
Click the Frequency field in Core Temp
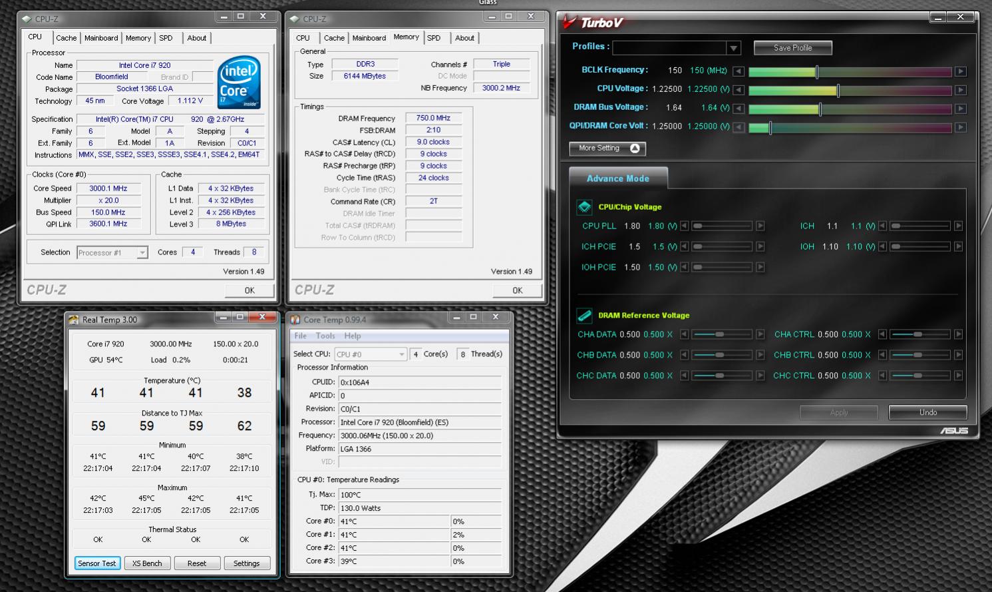[x=420, y=436]
